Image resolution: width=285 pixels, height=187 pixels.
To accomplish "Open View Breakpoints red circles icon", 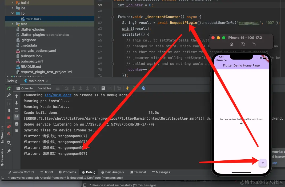I will [x=9, y=126].
